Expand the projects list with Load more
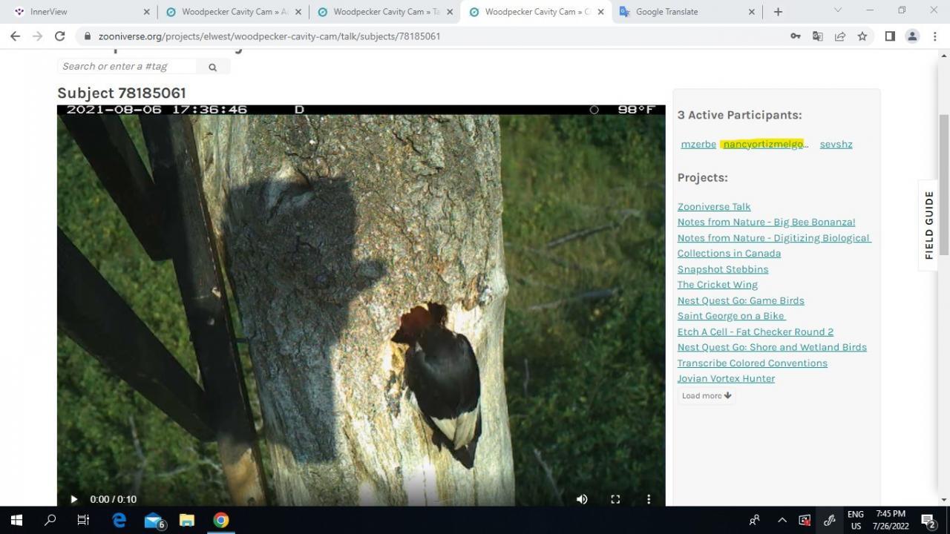This screenshot has height=534, width=950. [707, 396]
